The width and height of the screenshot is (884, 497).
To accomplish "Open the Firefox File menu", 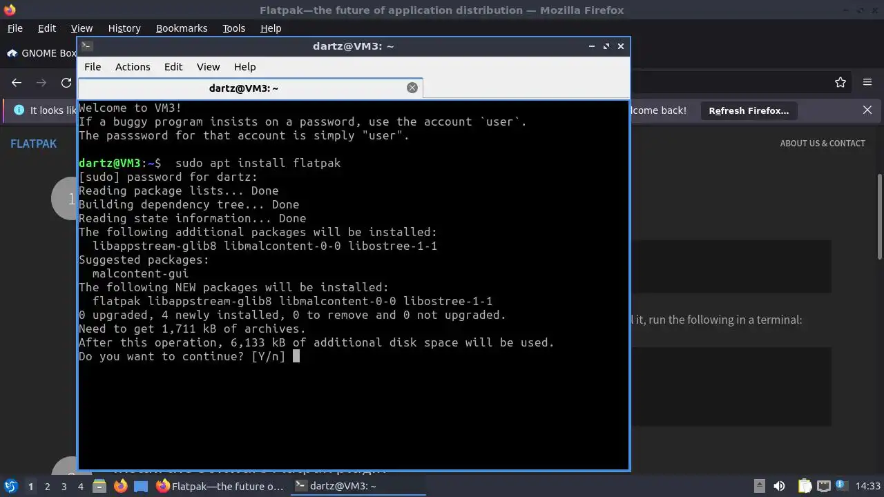I will [15, 28].
